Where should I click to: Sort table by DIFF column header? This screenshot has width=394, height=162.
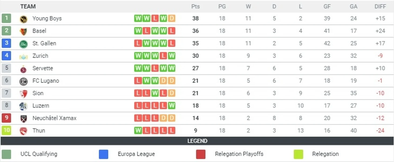point(380,6)
